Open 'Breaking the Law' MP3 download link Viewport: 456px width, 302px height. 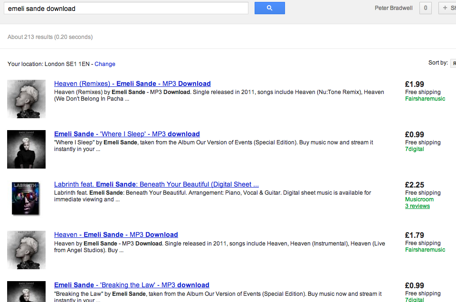click(x=132, y=285)
